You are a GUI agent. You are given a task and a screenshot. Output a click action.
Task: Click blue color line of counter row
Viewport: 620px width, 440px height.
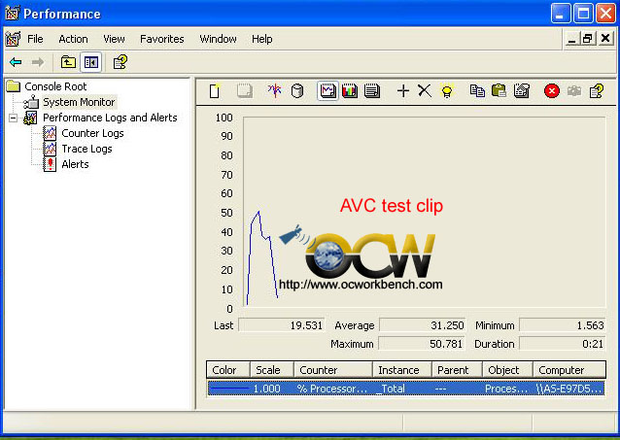point(229,389)
